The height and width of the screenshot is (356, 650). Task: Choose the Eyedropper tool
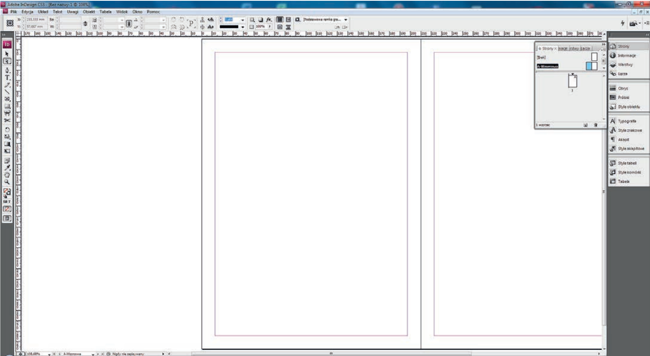pos(7,168)
